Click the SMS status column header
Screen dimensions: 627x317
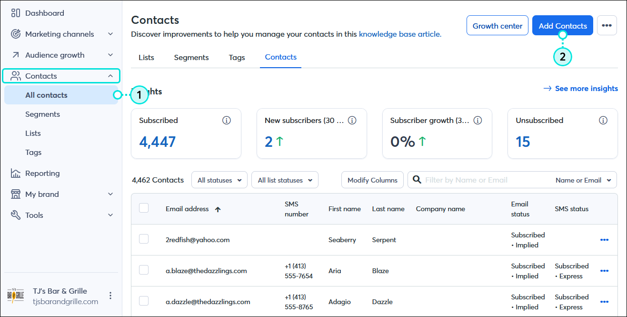[x=572, y=209]
